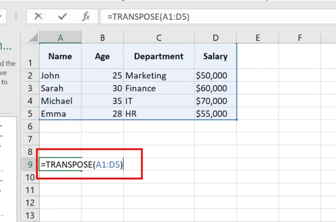Open Insert Function fx dialog
Image resolution: width=336 pixels, height=222 pixels.
[86, 16]
